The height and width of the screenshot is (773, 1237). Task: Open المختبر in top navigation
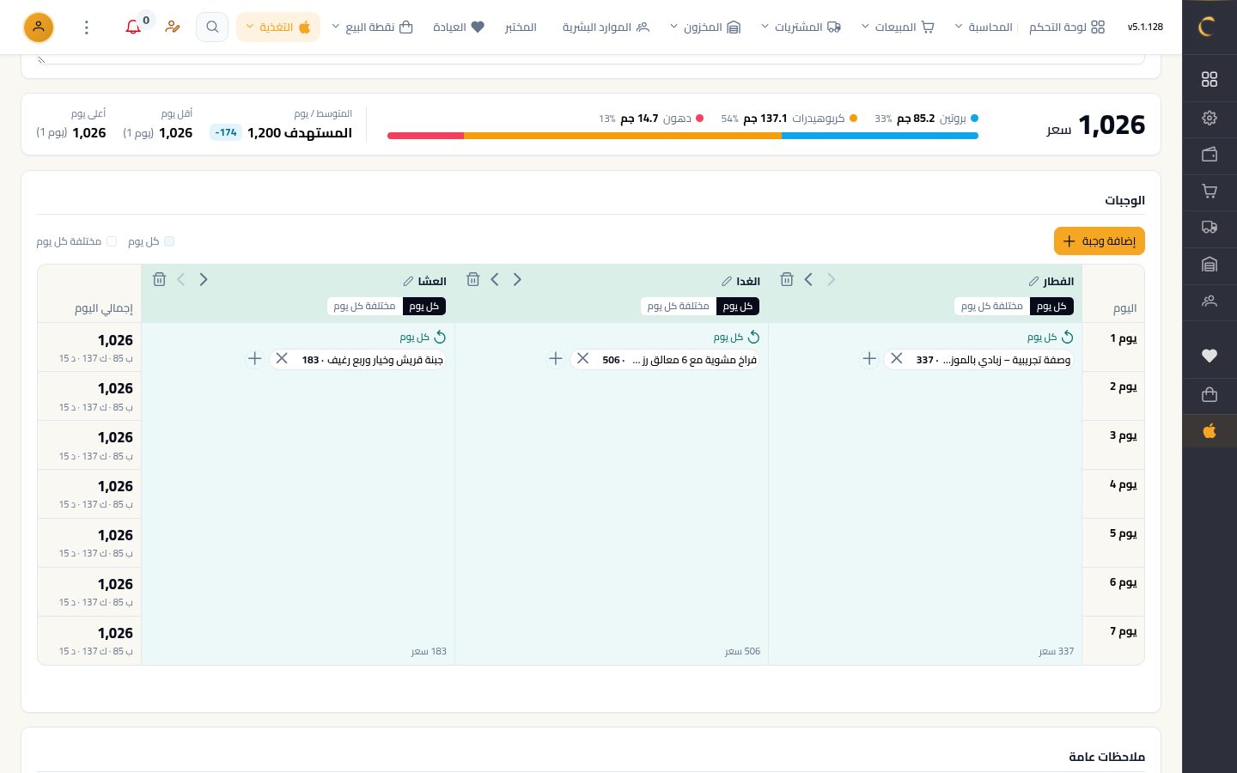click(521, 27)
